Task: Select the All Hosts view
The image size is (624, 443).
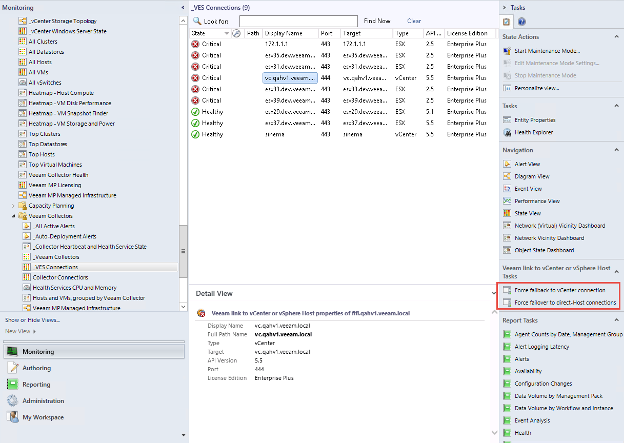Action: pos(40,62)
